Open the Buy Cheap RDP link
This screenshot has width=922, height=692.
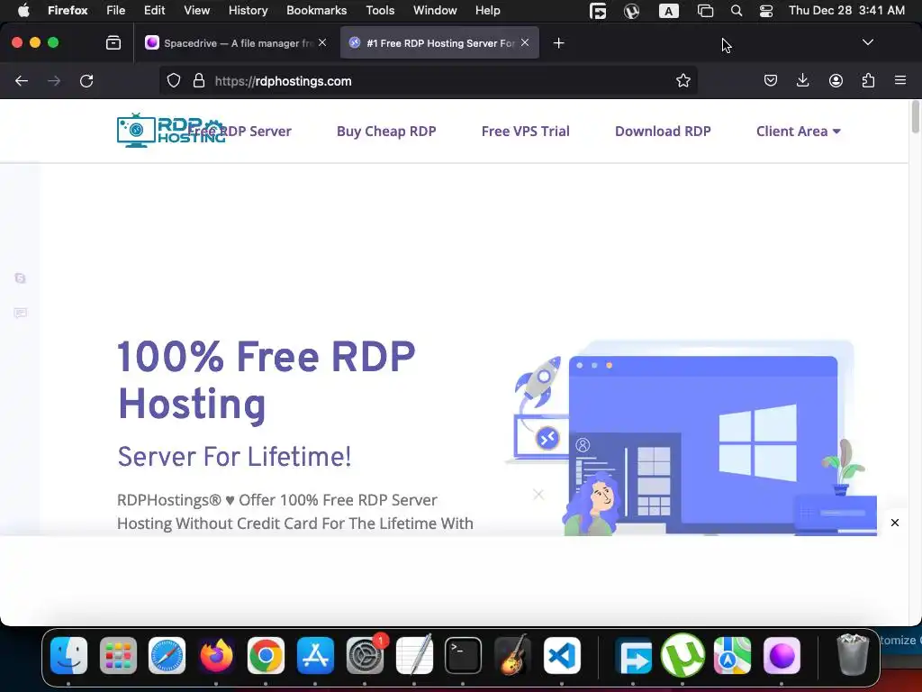[x=386, y=132]
